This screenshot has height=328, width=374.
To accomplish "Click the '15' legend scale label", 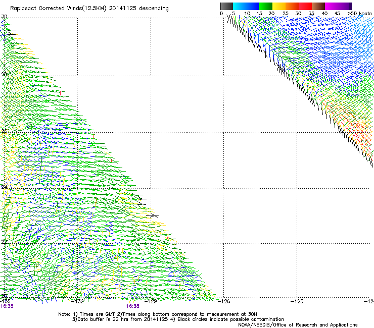I will pyautogui.click(x=259, y=14).
